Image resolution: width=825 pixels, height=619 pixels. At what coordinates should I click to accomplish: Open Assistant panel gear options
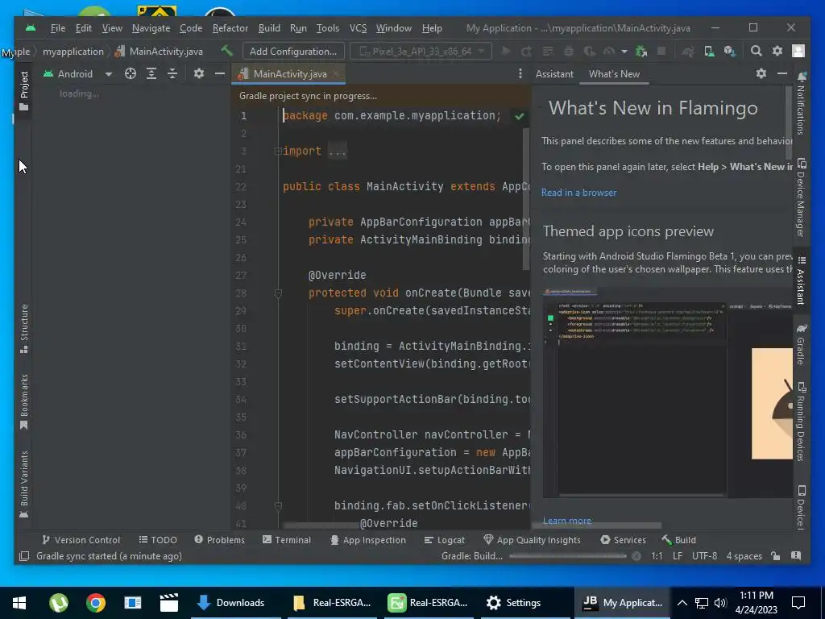click(761, 73)
